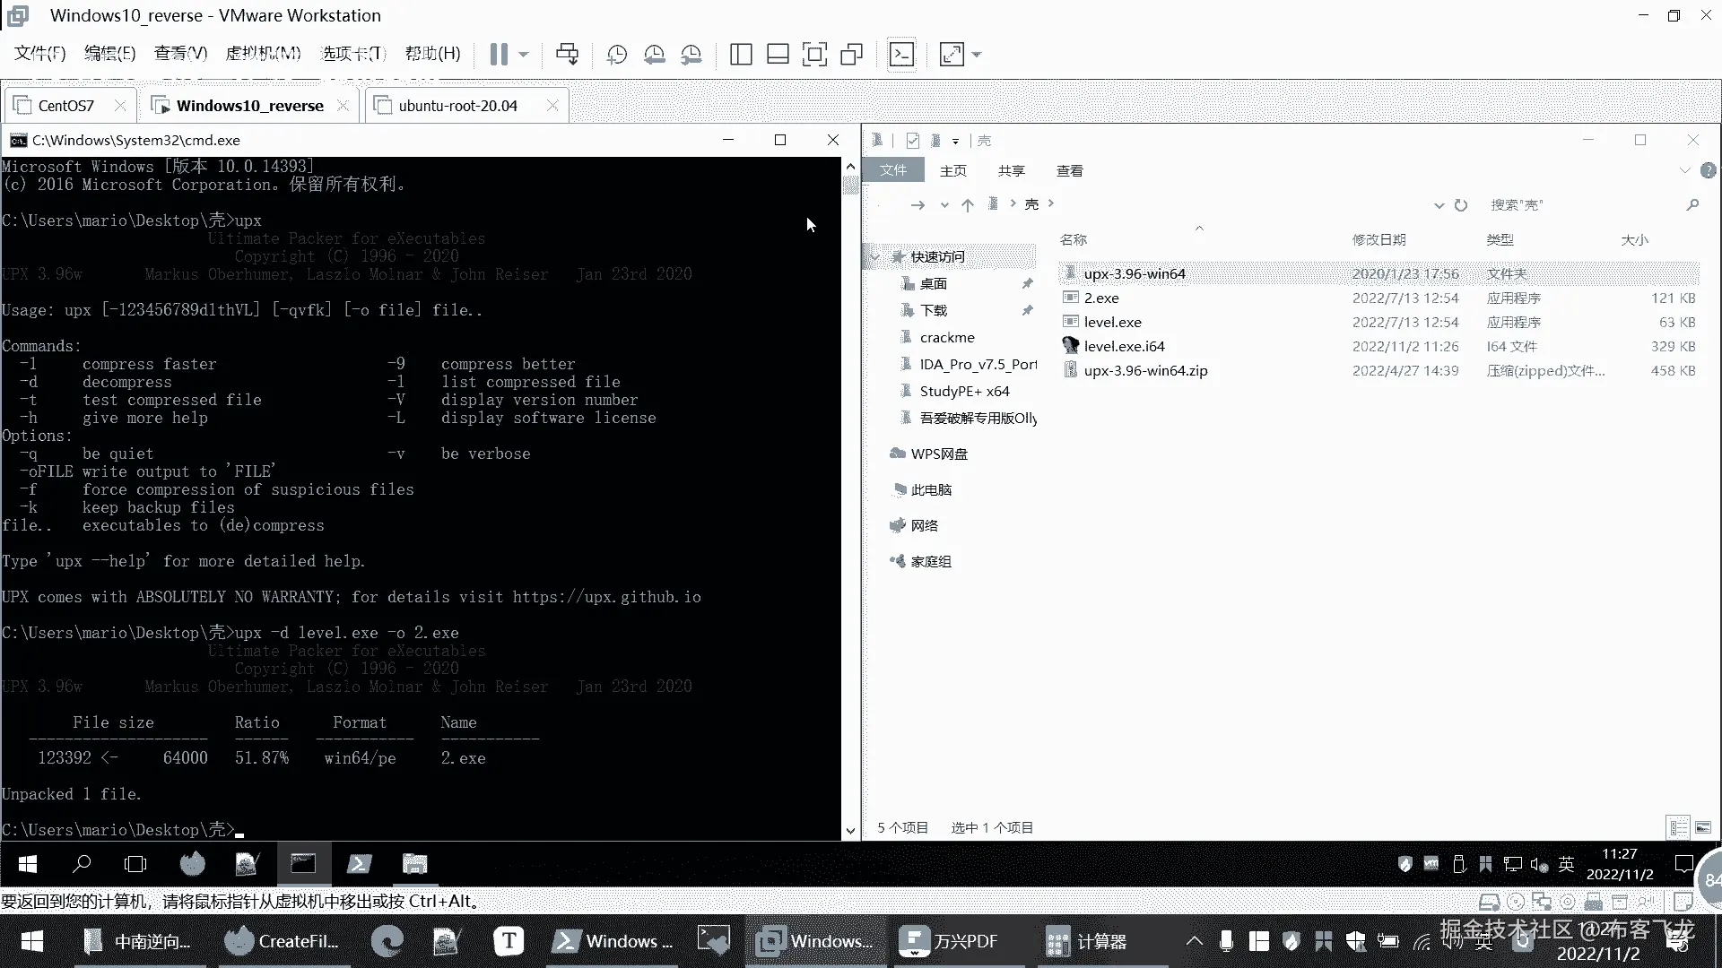The image size is (1722, 968).
Task: Toggle Explorer details view layout
Action: tap(1678, 827)
